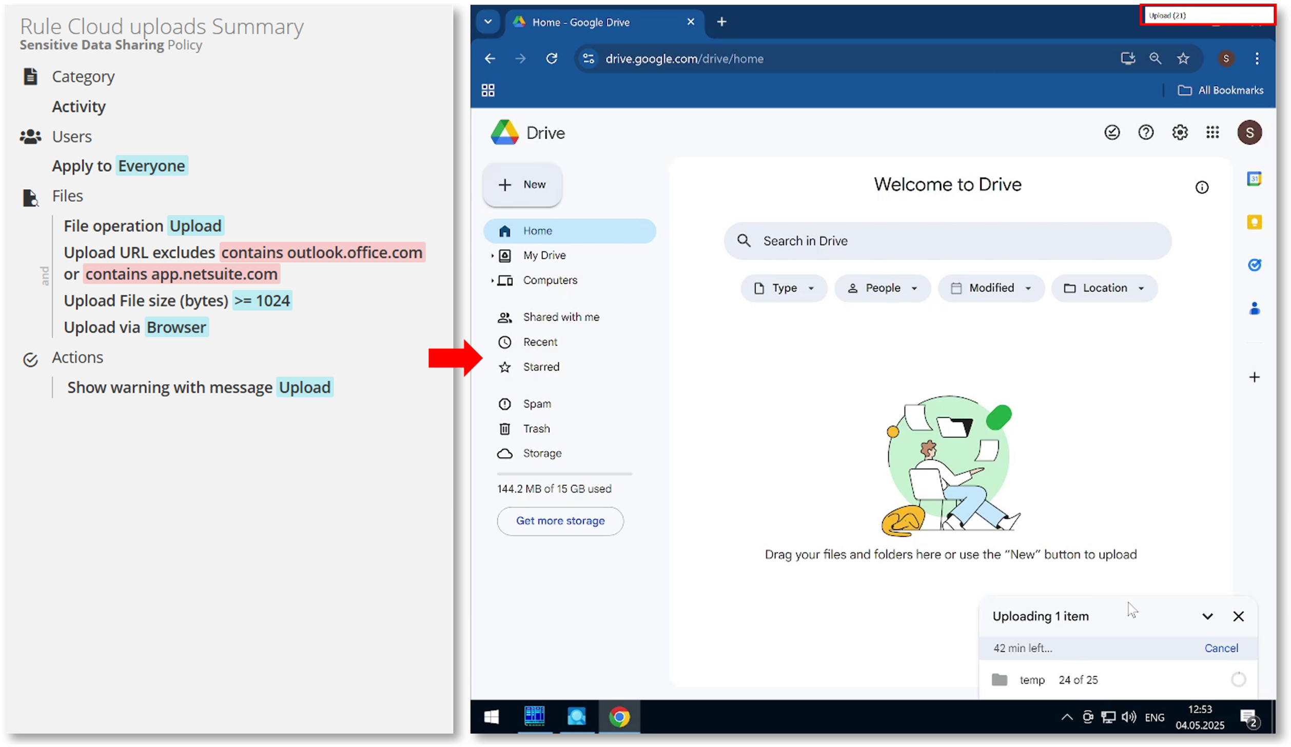Show hidden tray icons chevron
Image resolution: width=1291 pixels, height=747 pixels.
[x=1066, y=716]
